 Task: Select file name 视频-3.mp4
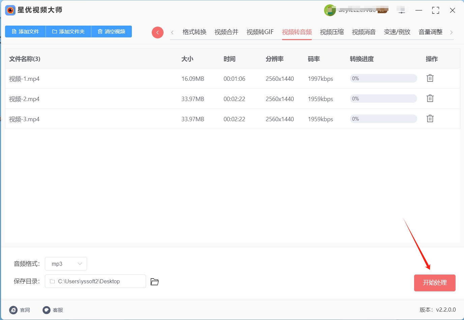pyautogui.click(x=24, y=119)
